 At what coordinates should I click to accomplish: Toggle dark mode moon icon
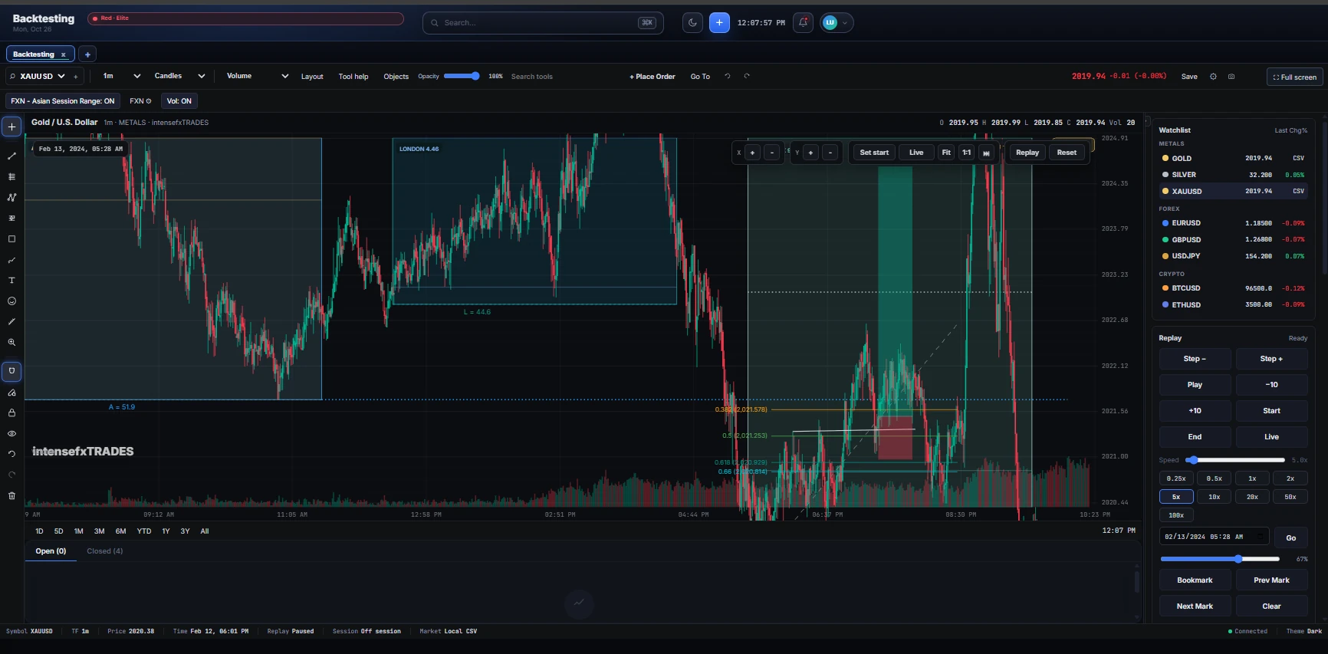[692, 23]
